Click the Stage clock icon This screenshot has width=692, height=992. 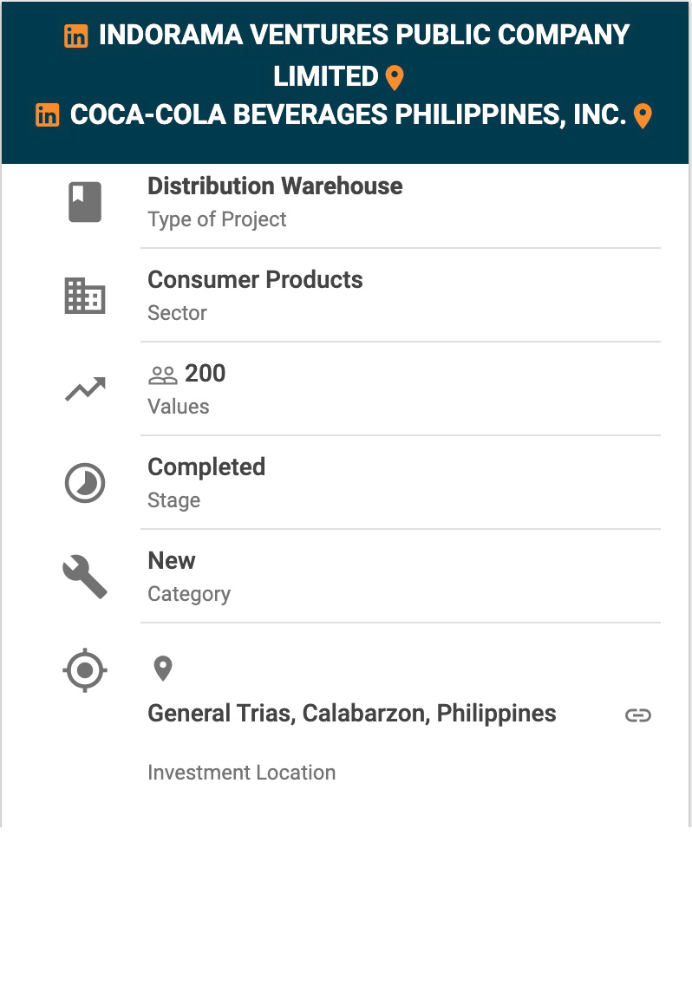pyautogui.click(x=85, y=483)
